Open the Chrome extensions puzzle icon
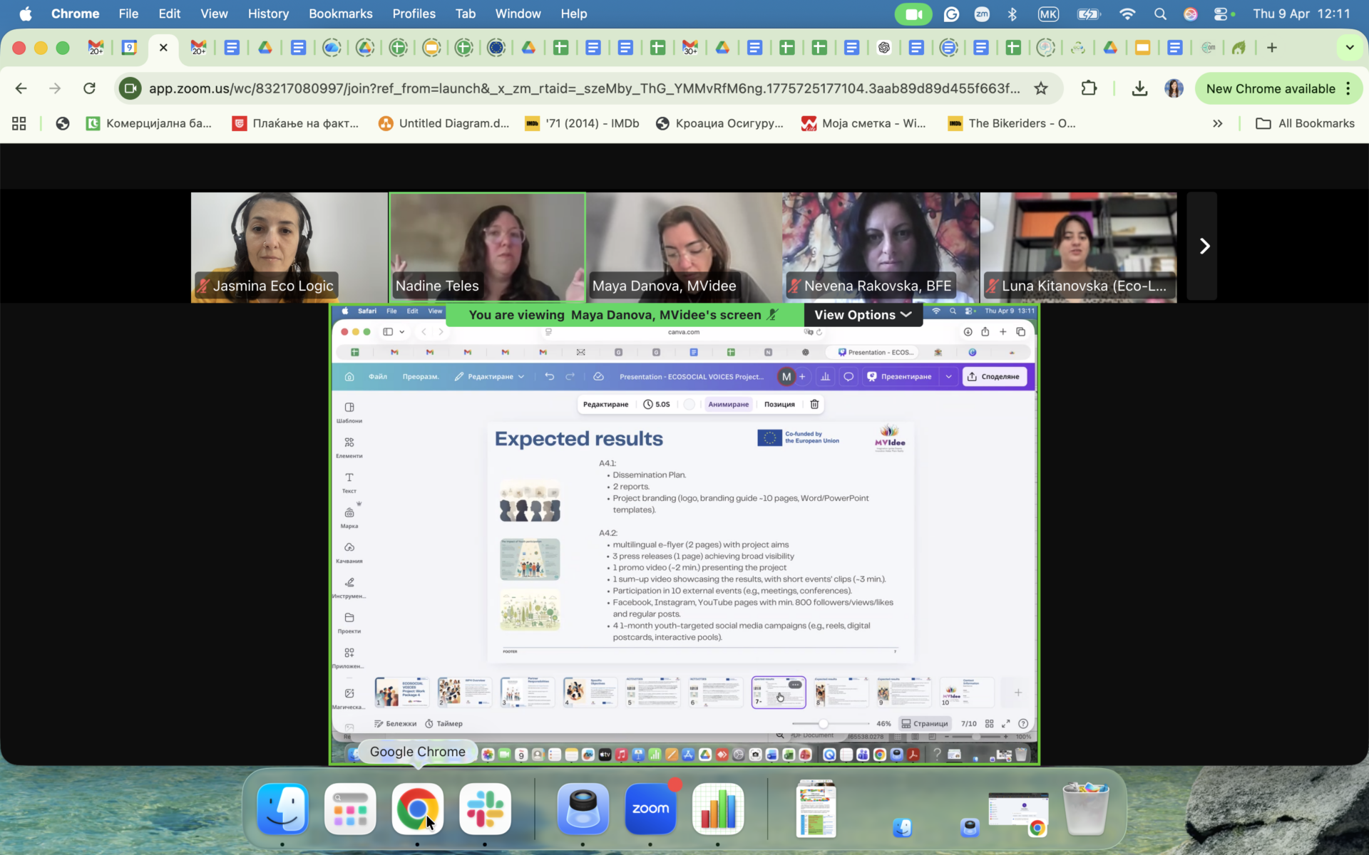1369x855 pixels. pyautogui.click(x=1088, y=88)
